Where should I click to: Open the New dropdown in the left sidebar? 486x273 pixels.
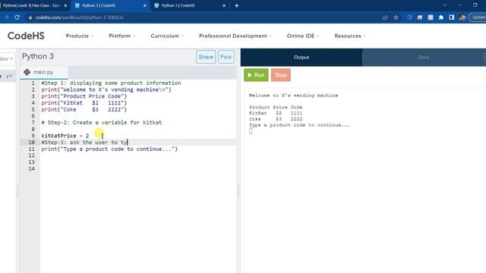(7, 59)
